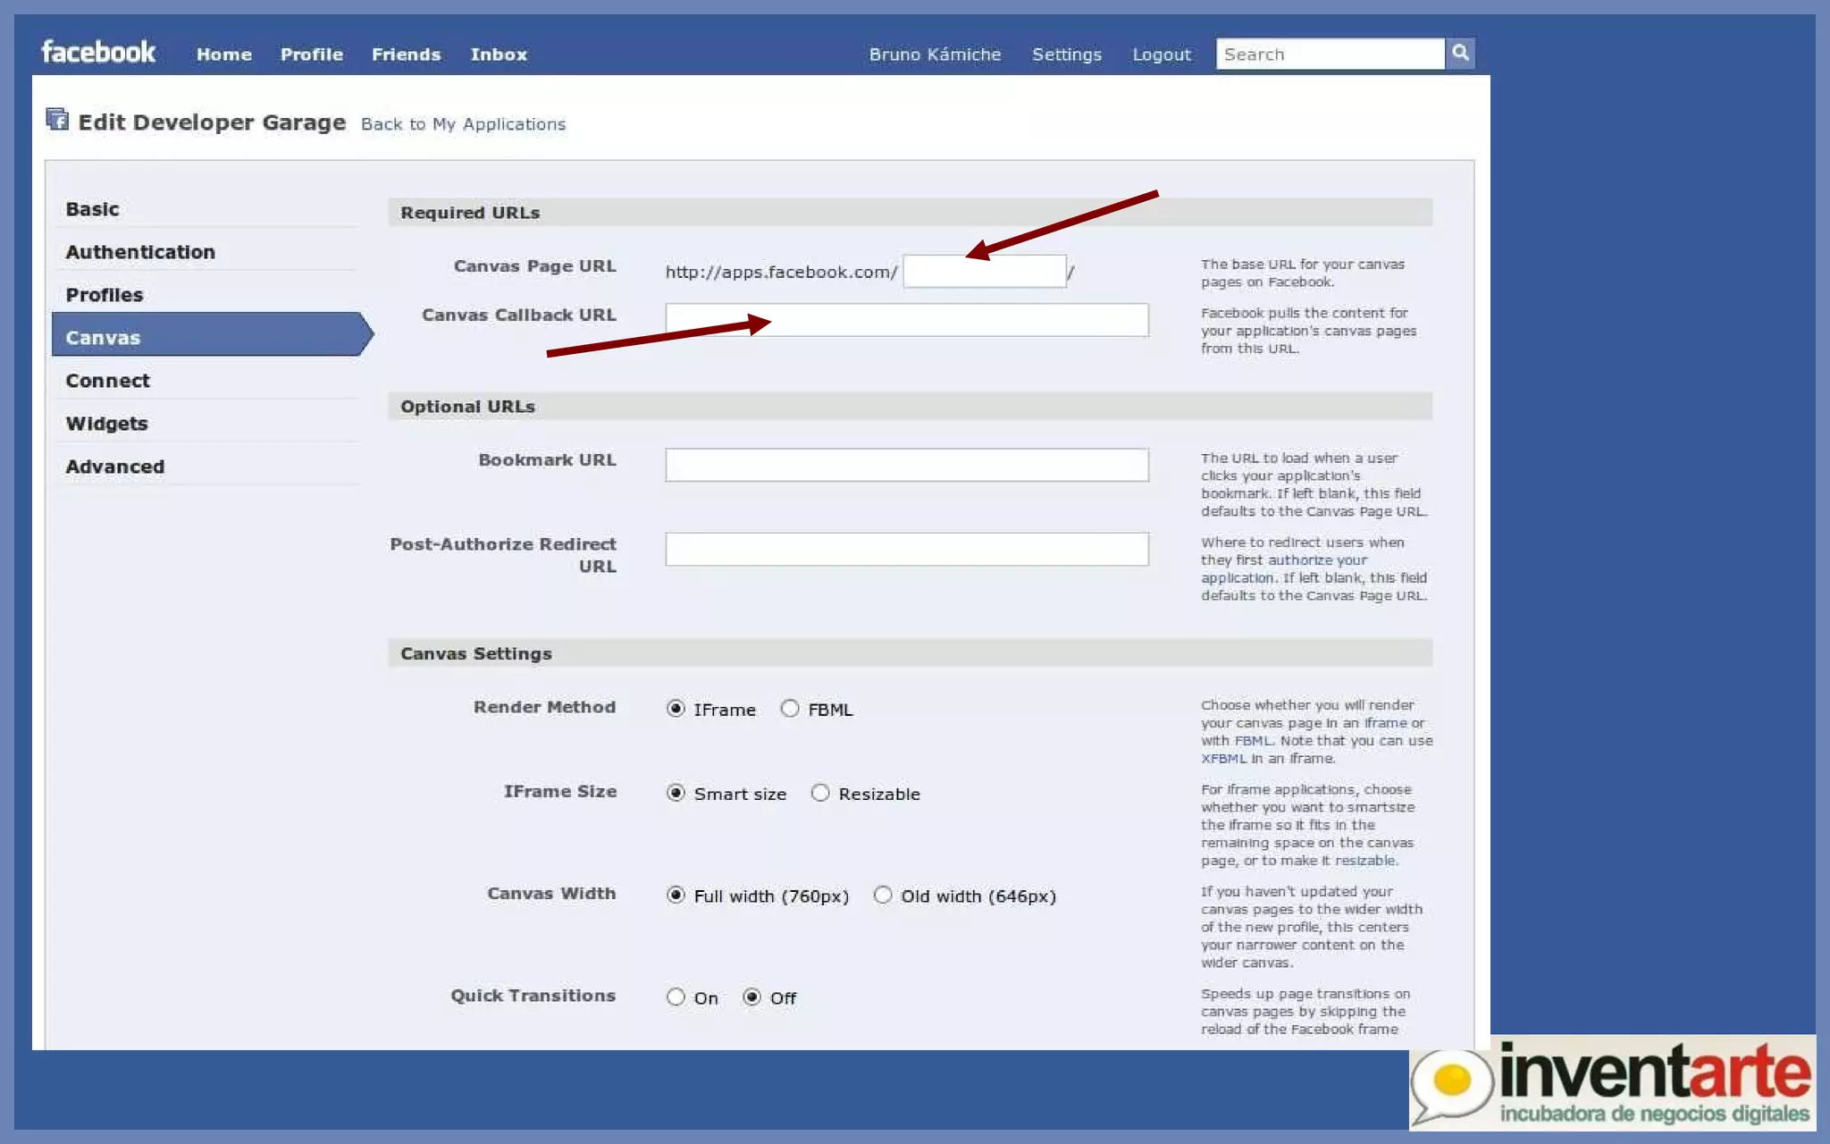Select Resizable IFrame size option

[x=820, y=793]
